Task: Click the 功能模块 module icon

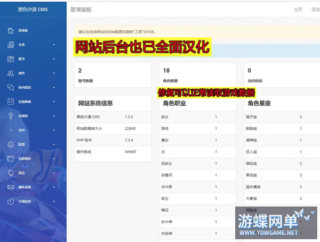Action: pos(11,158)
